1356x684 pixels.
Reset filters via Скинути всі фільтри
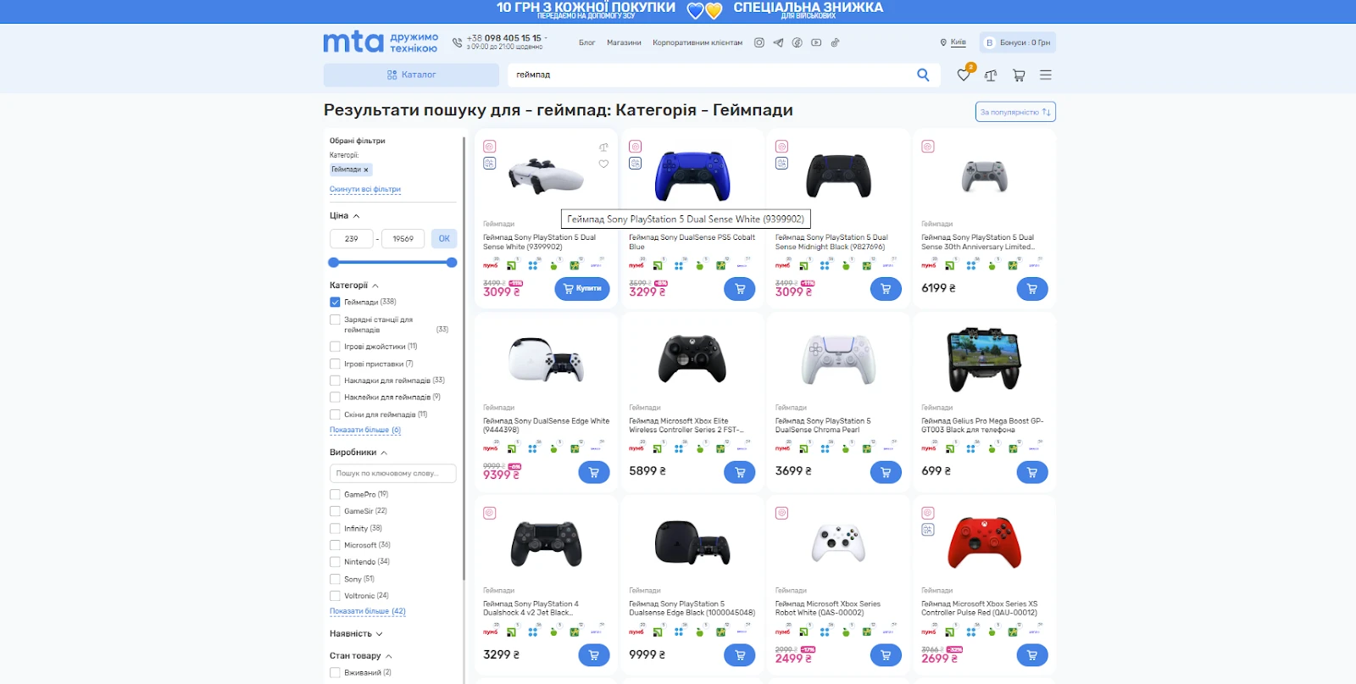365,189
